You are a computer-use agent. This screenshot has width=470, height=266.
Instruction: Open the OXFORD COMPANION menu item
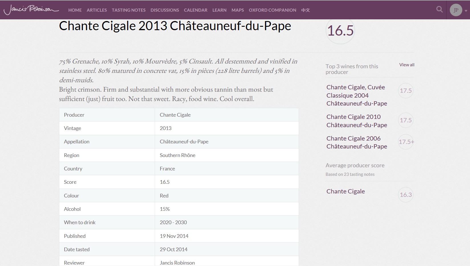(x=272, y=10)
